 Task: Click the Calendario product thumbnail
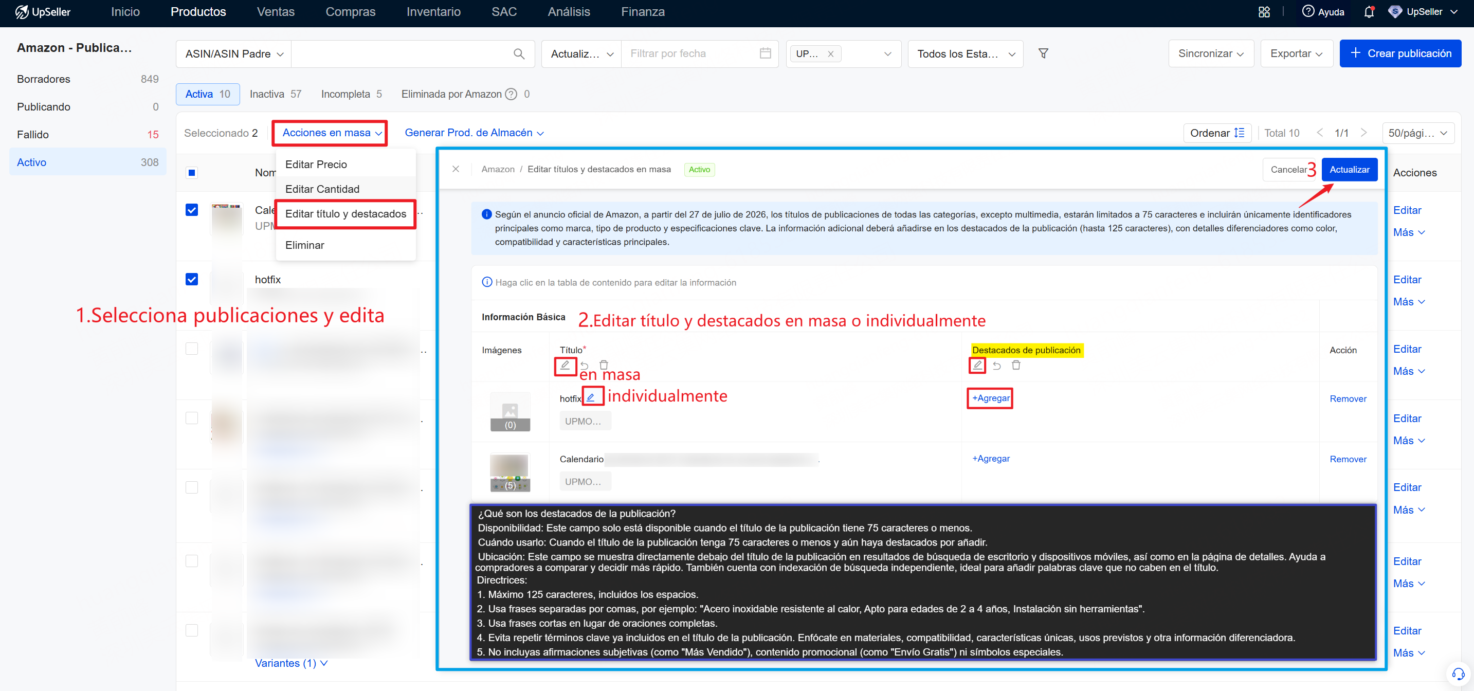[x=509, y=472]
